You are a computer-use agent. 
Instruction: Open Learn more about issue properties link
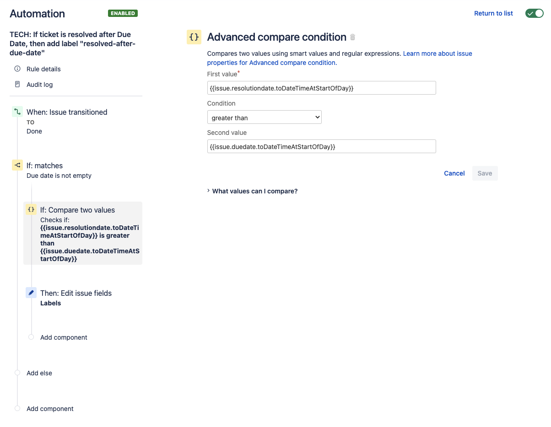click(x=438, y=53)
